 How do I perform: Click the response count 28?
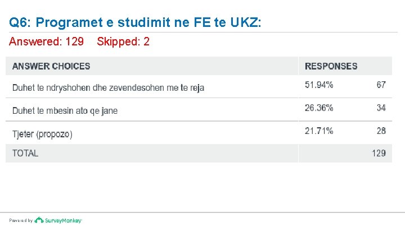381,131
